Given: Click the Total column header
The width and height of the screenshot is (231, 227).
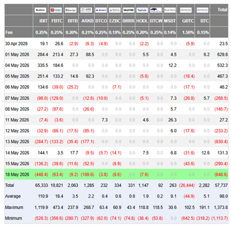Looking at the screenshot, I should [x=222, y=10].
